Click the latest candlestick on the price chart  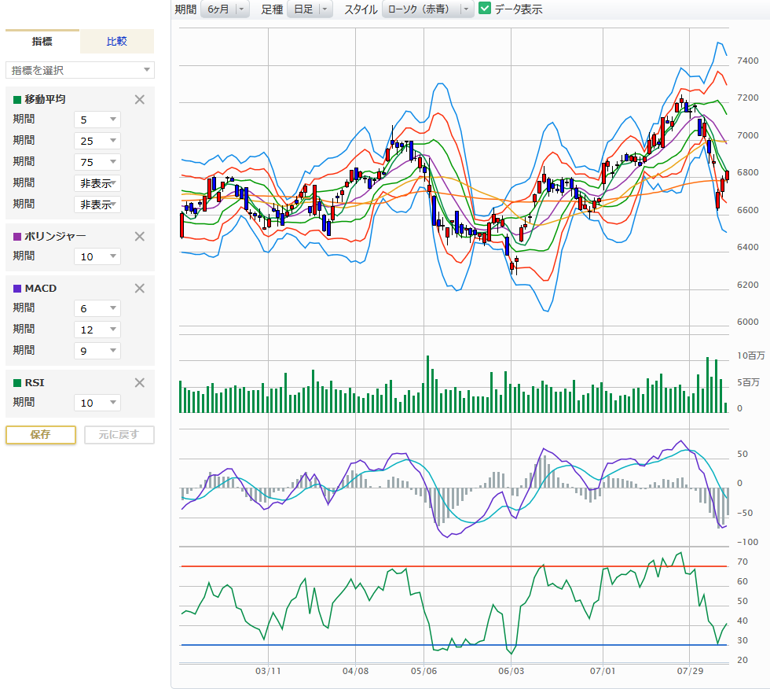point(727,175)
